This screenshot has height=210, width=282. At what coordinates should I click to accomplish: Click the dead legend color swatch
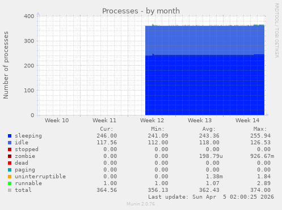point(10,163)
